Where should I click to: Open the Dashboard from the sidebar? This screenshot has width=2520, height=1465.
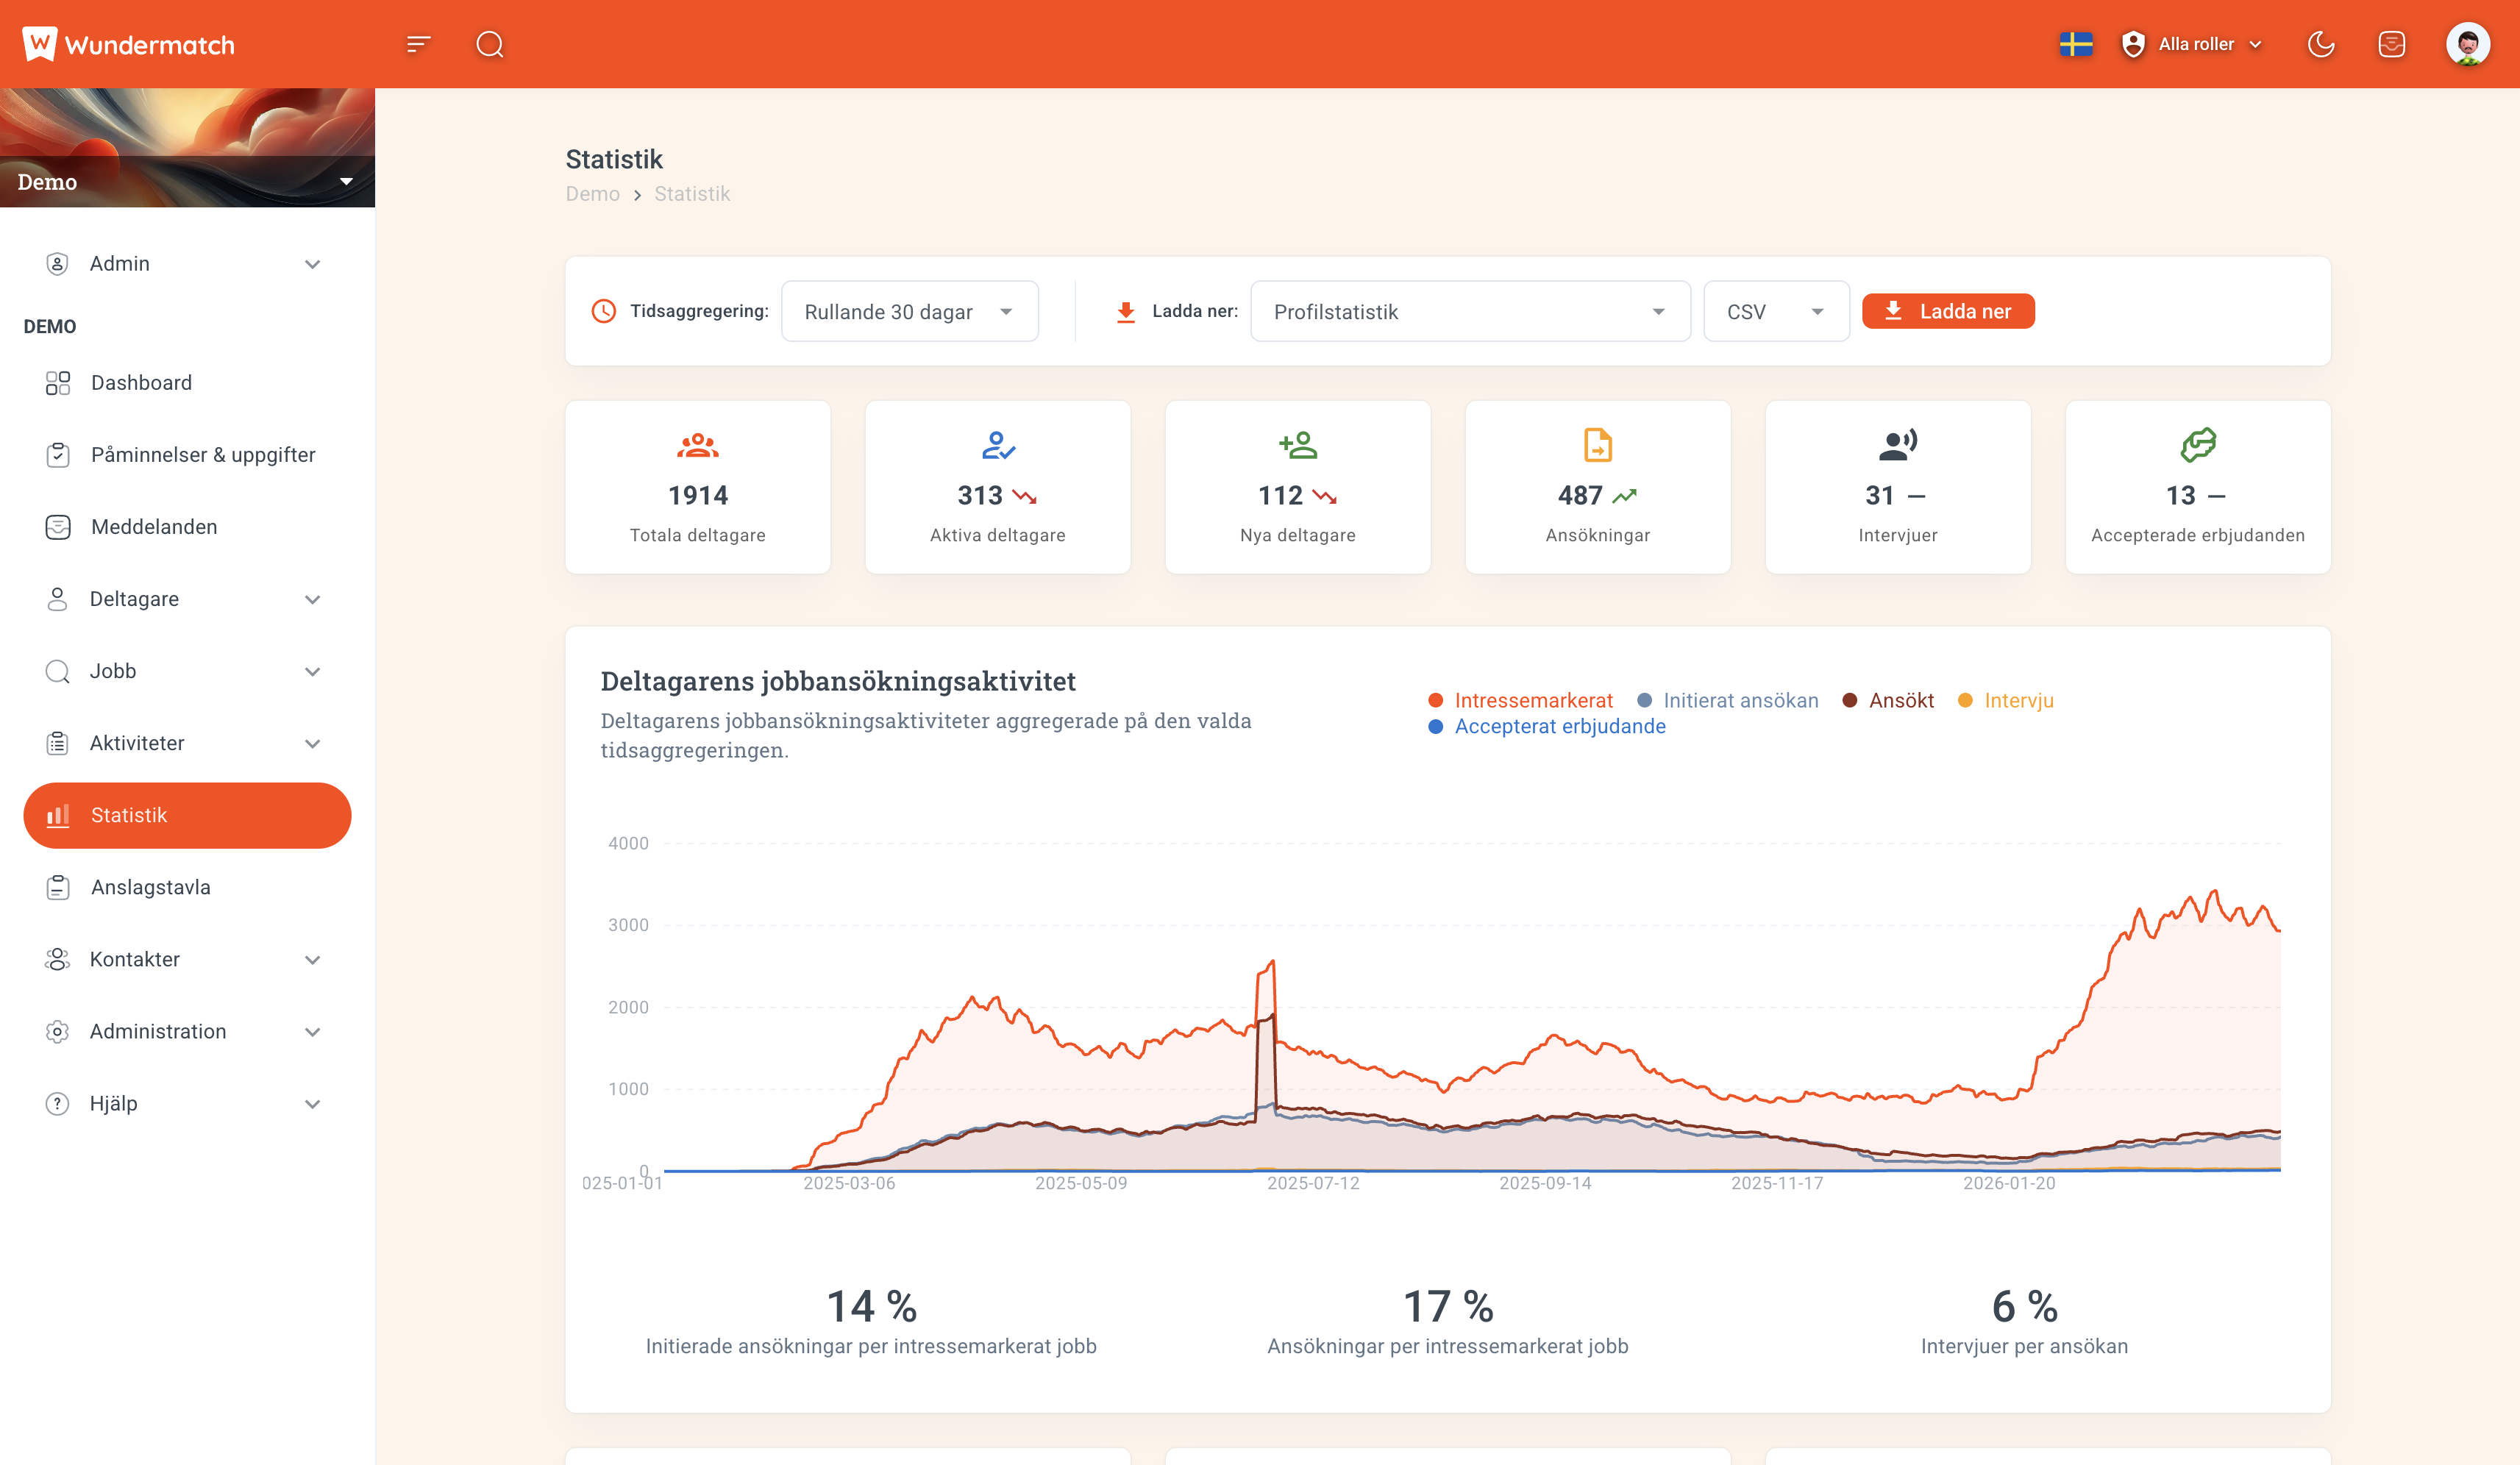(x=141, y=382)
